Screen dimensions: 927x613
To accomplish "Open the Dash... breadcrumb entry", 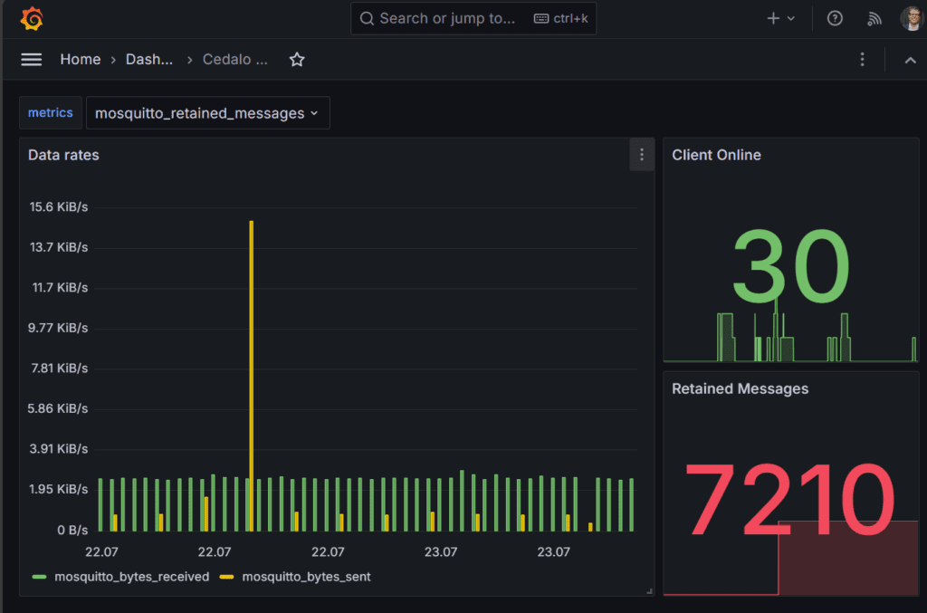I will click(x=149, y=59).
